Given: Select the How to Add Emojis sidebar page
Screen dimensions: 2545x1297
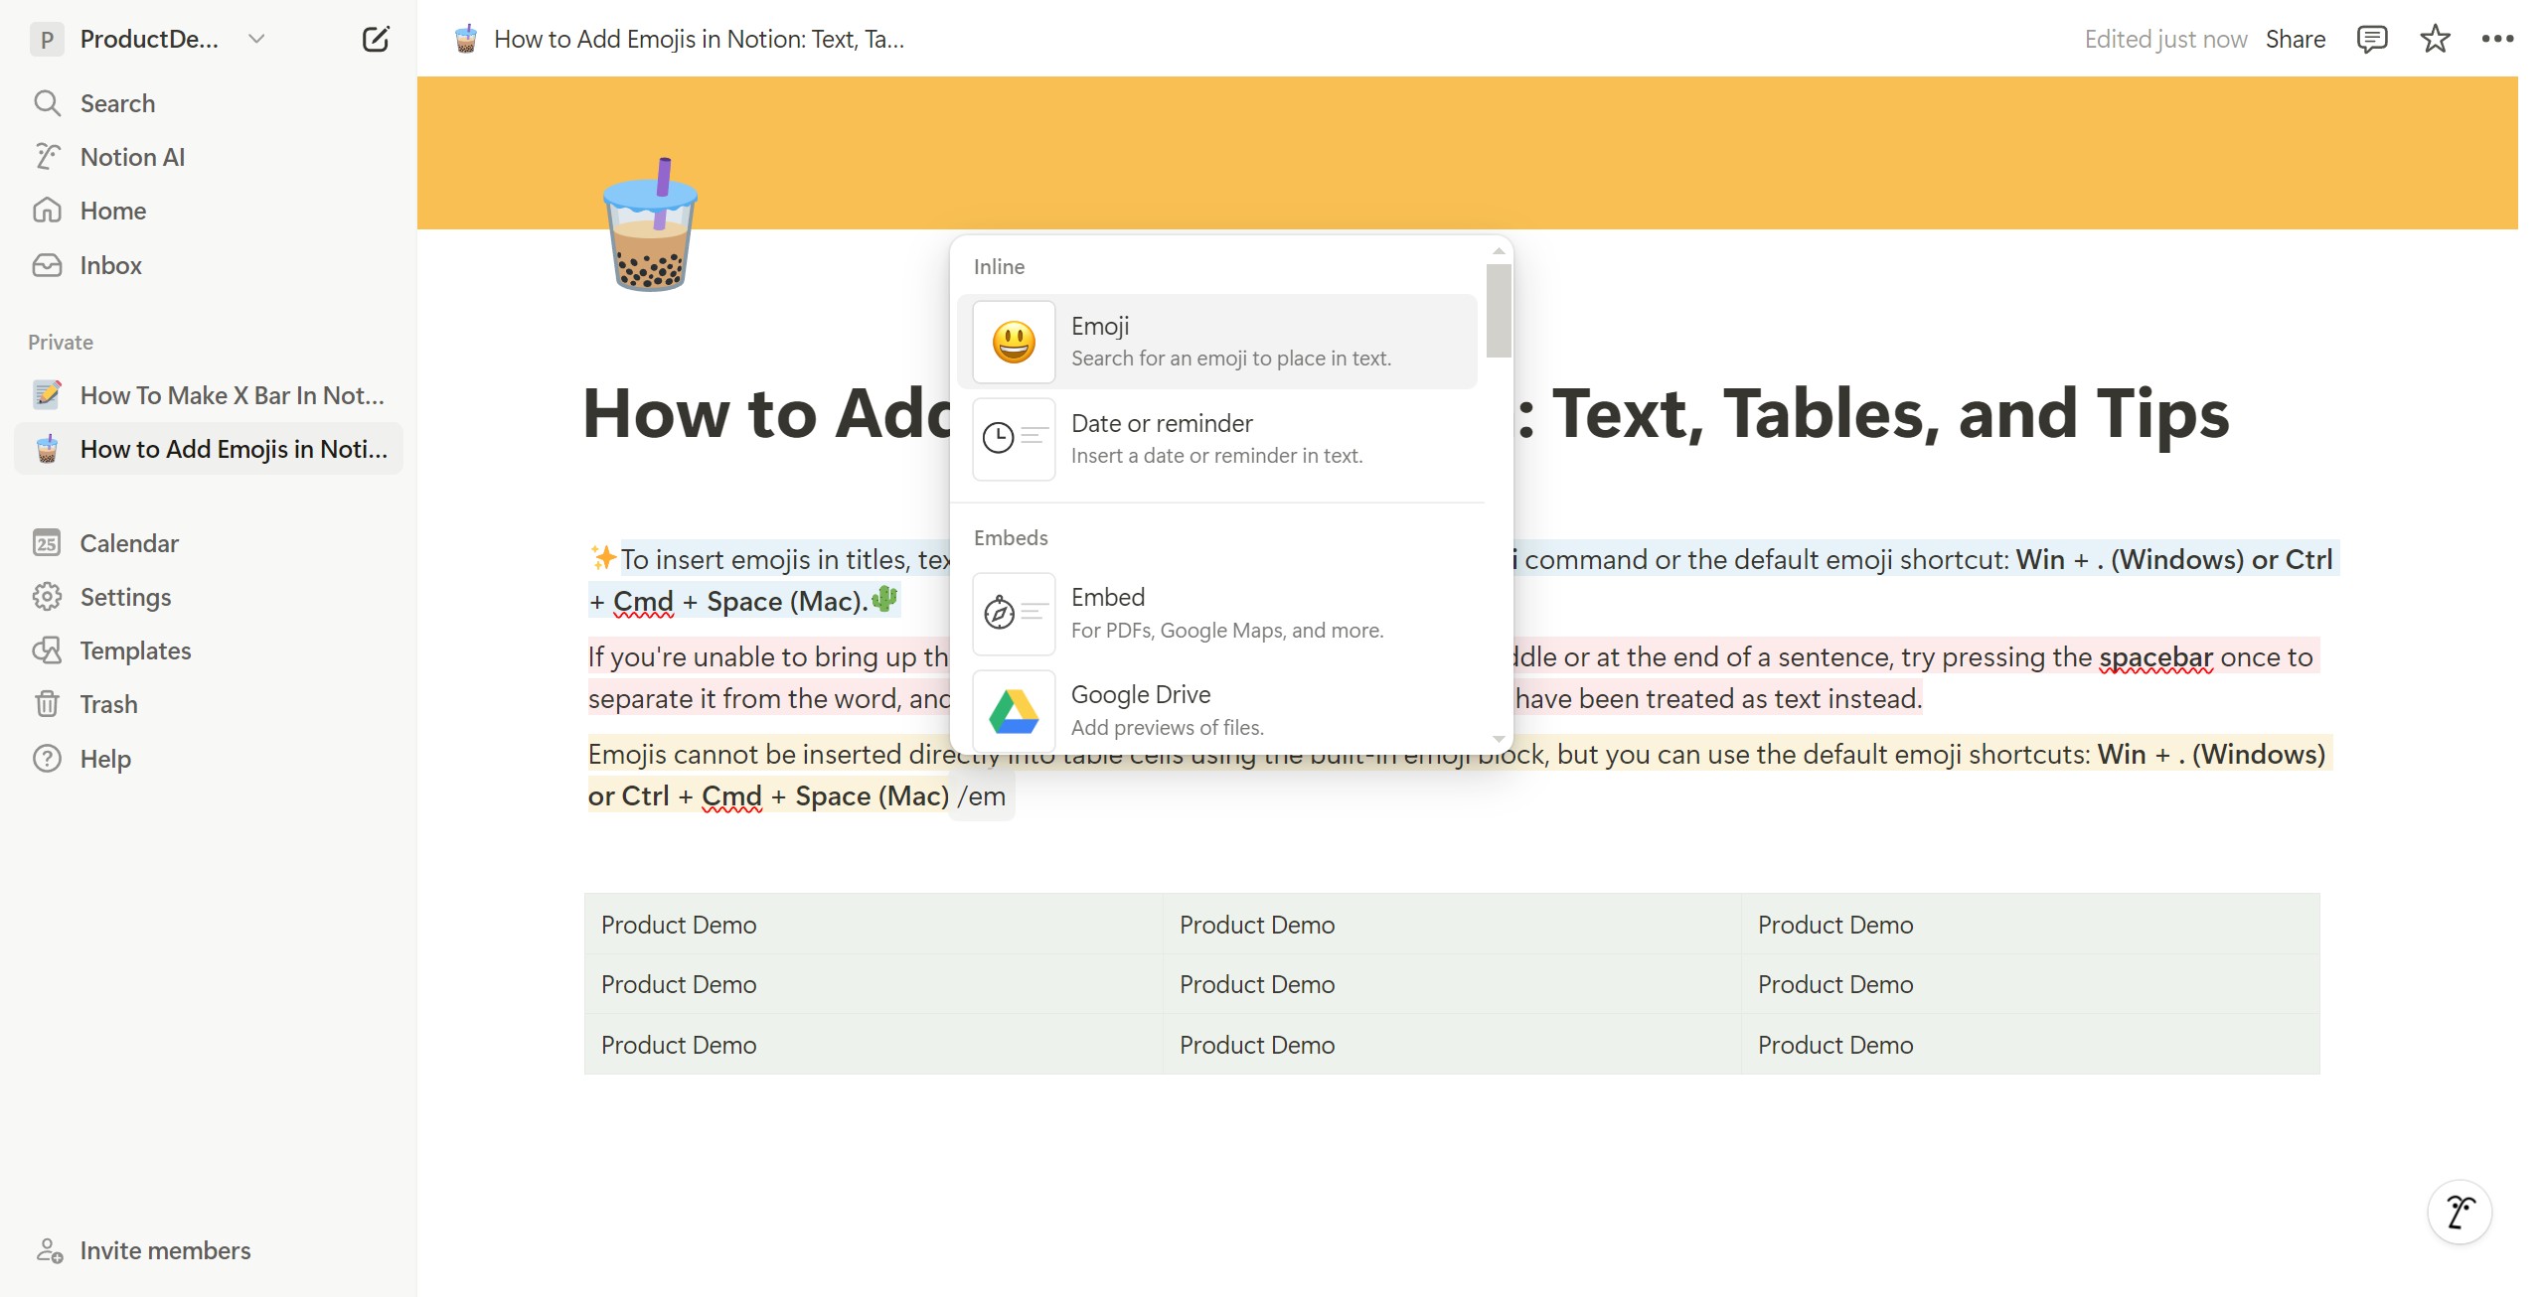Looking at the screenshot, I should coord(209,449).
